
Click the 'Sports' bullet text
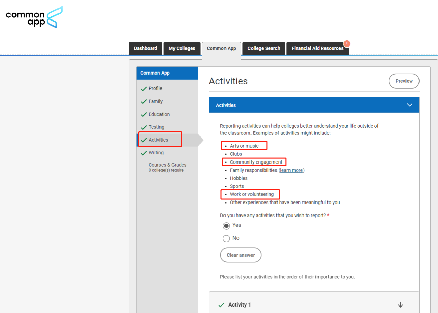point(237,186)
